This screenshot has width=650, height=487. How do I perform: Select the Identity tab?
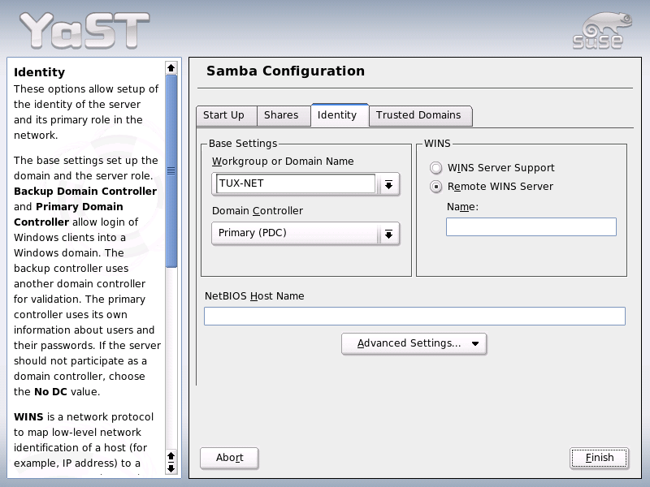coord(340,114)
